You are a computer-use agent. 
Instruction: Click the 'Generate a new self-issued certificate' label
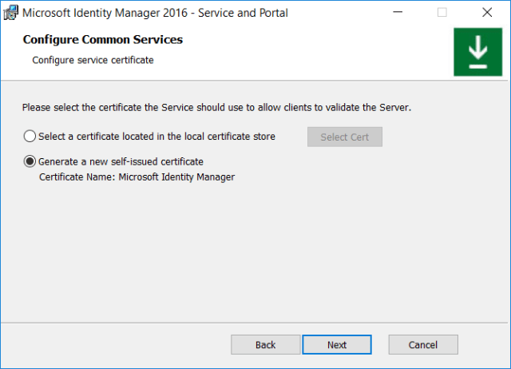point(121,161)
